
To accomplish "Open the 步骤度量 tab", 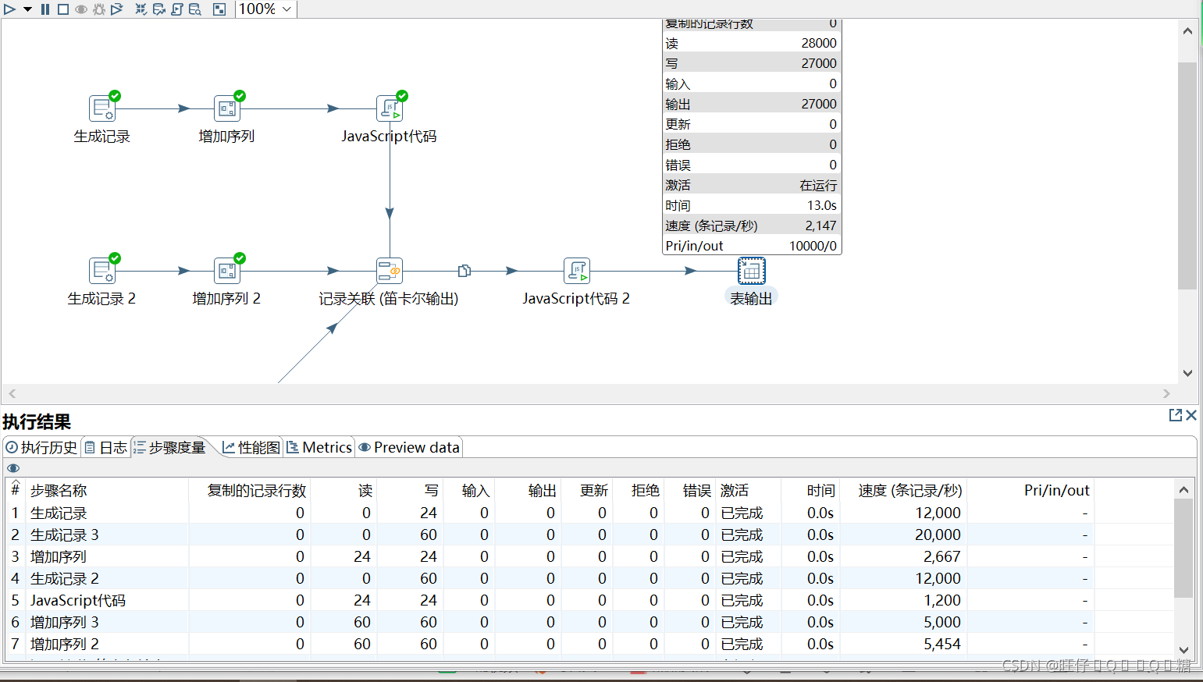I will (169, 447).
